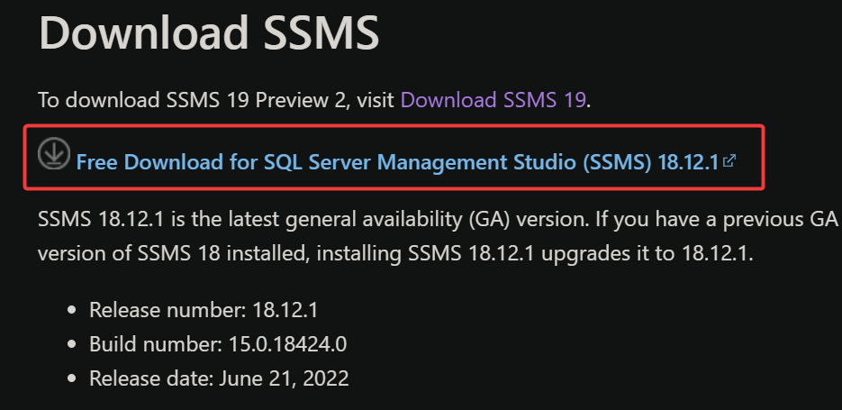Image resolution: width=842 pixels, height=410 pixels.
Task: Click the bullet point beside Release date
Action: pos(71,378)
